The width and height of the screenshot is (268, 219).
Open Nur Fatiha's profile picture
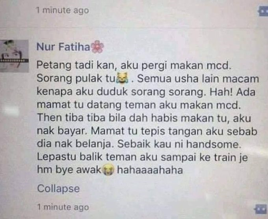[x=14, y=56]
